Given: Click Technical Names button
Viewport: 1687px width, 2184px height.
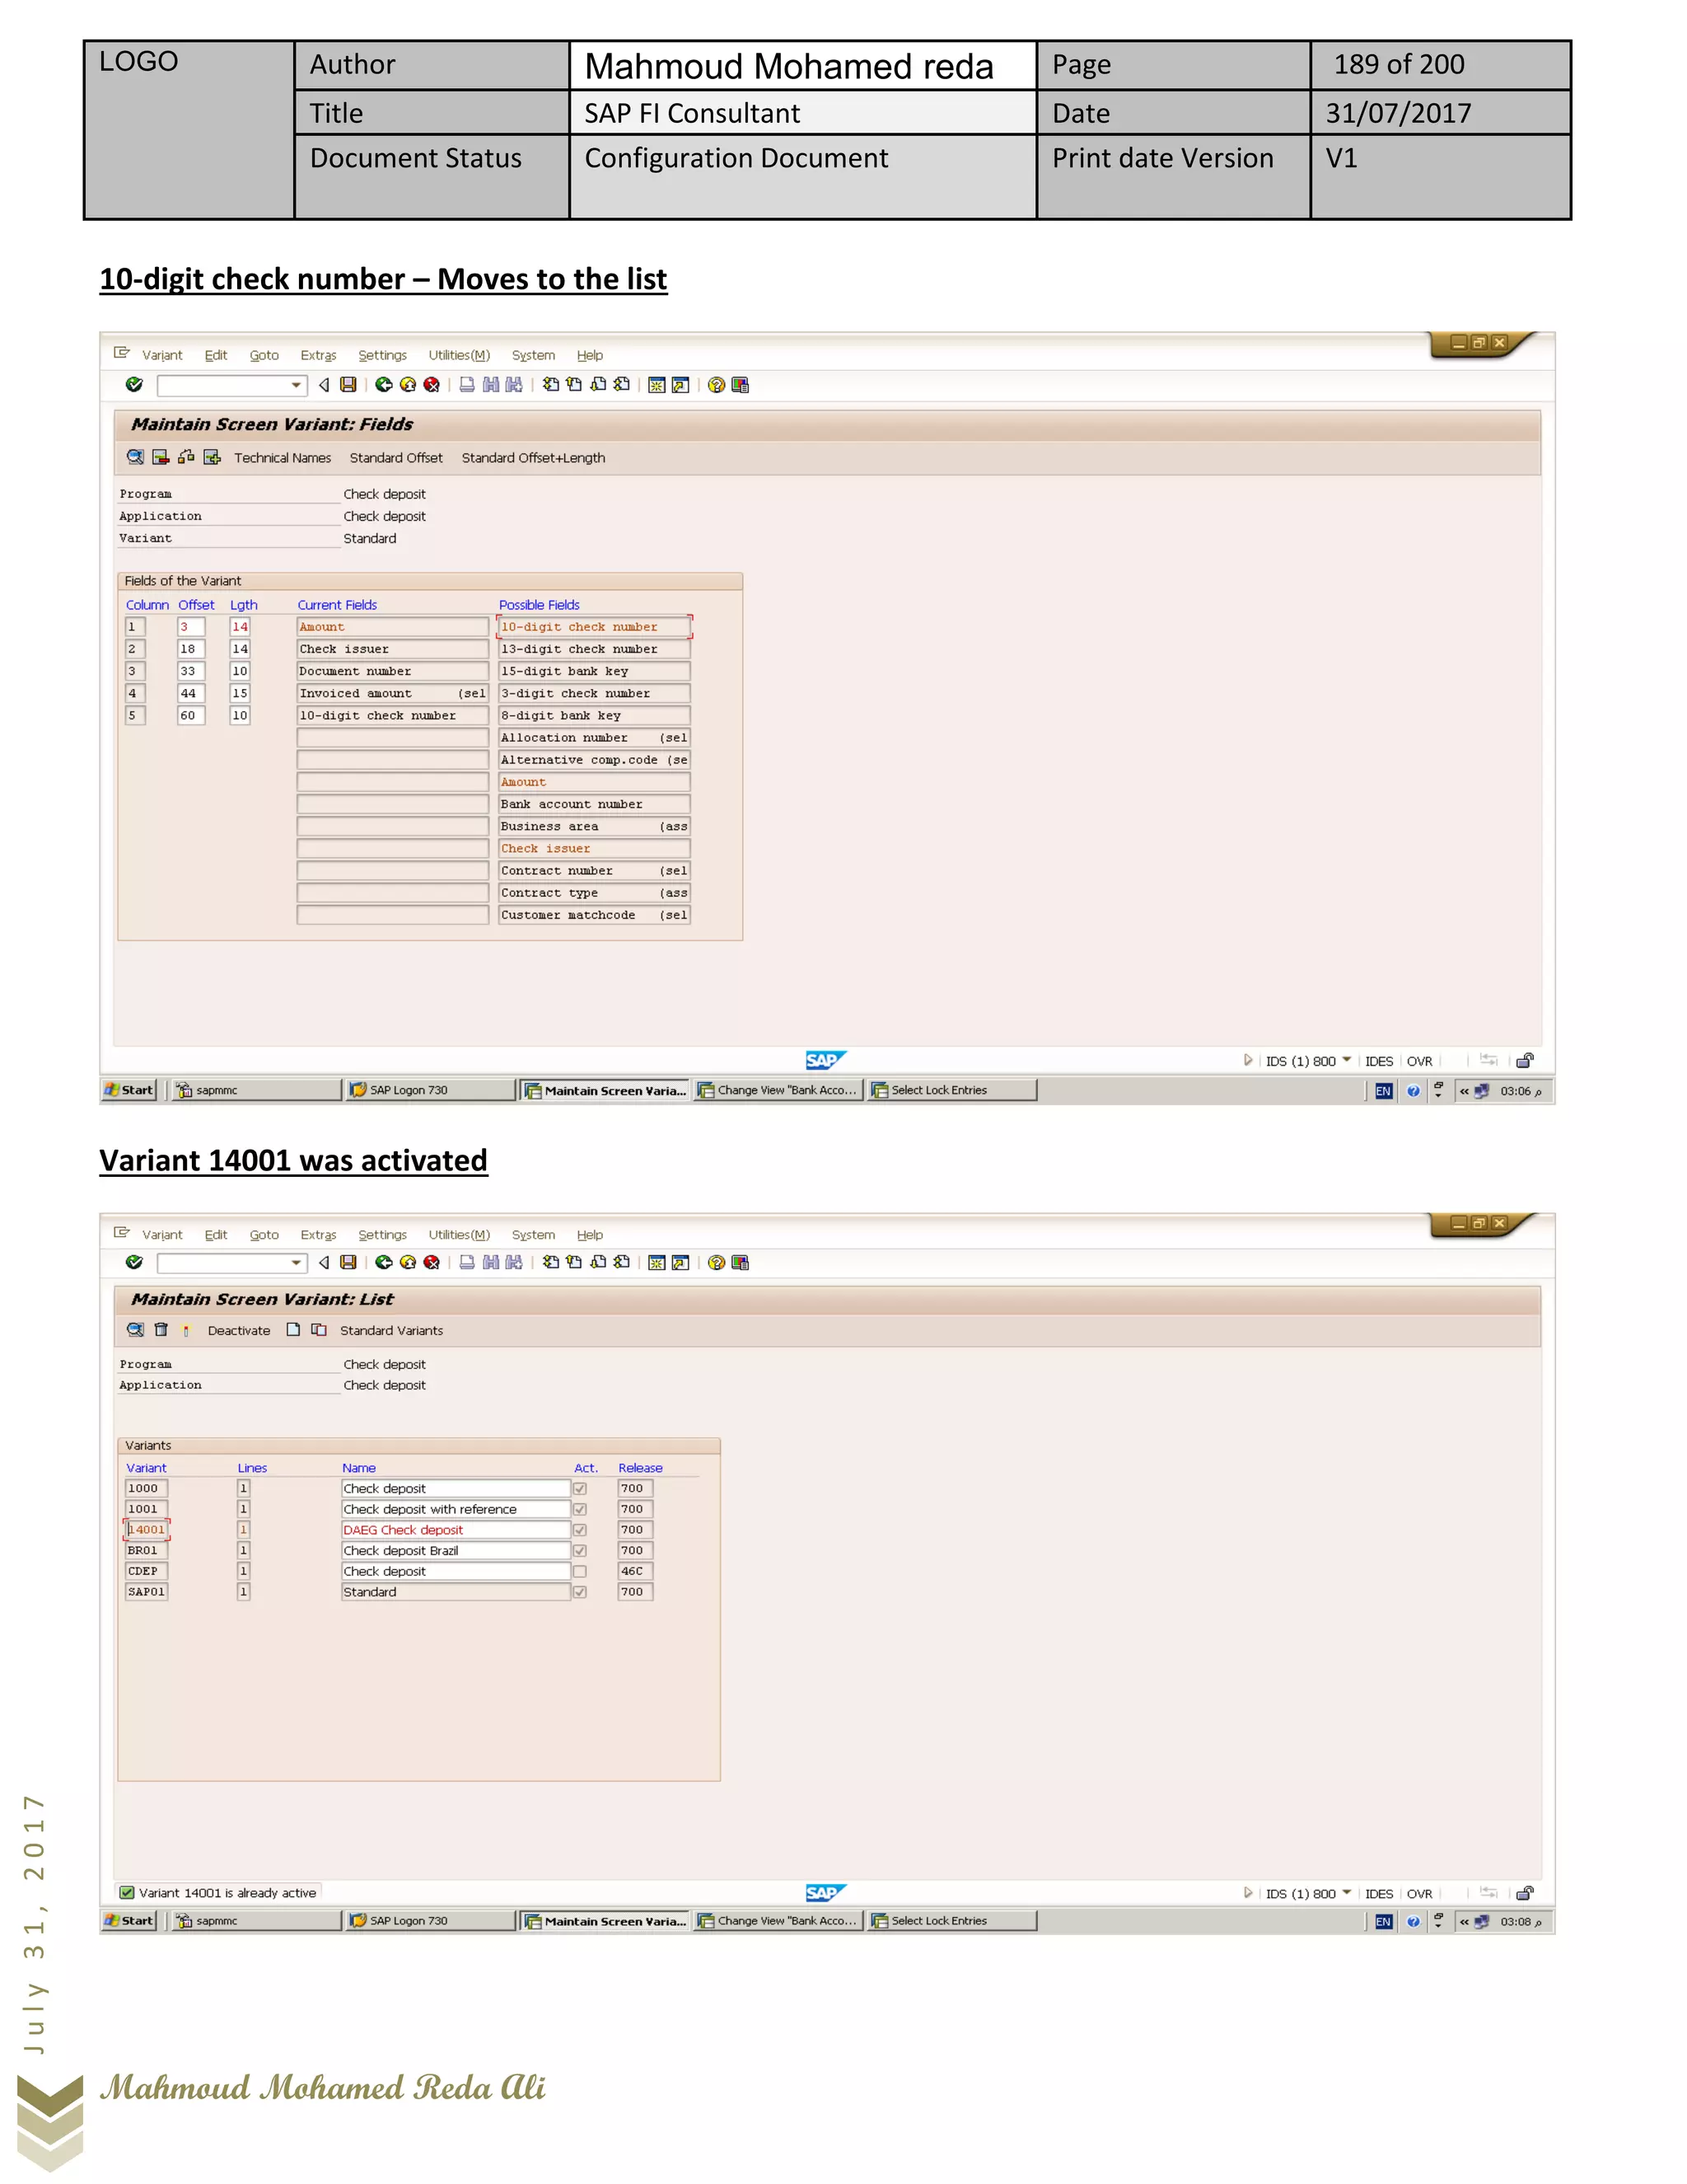Looking at the screenshot, I should tap(283, 458).
